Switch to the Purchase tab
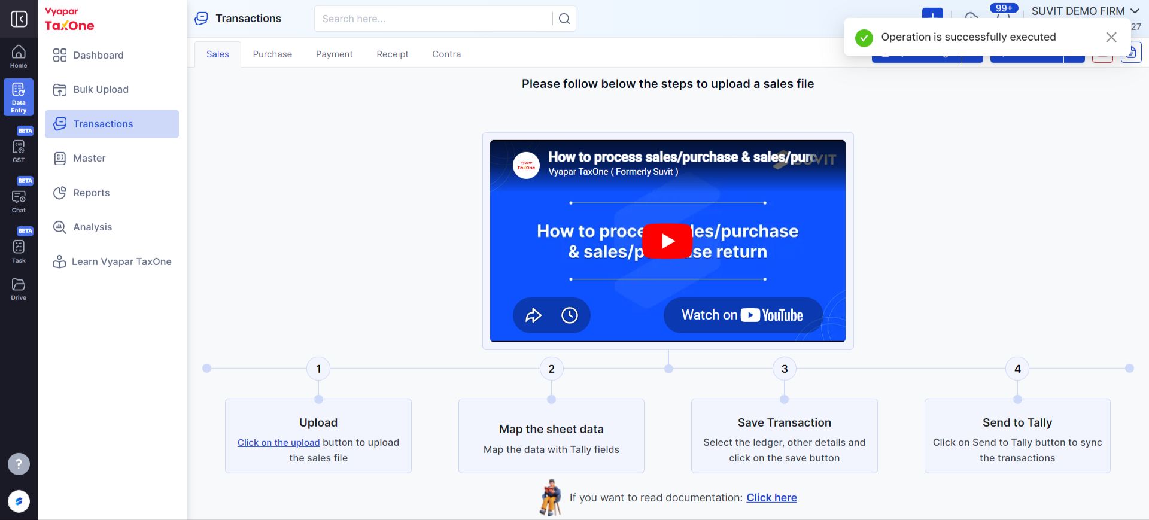Screen dimensions: 1149x520 (x=272, y=54)
